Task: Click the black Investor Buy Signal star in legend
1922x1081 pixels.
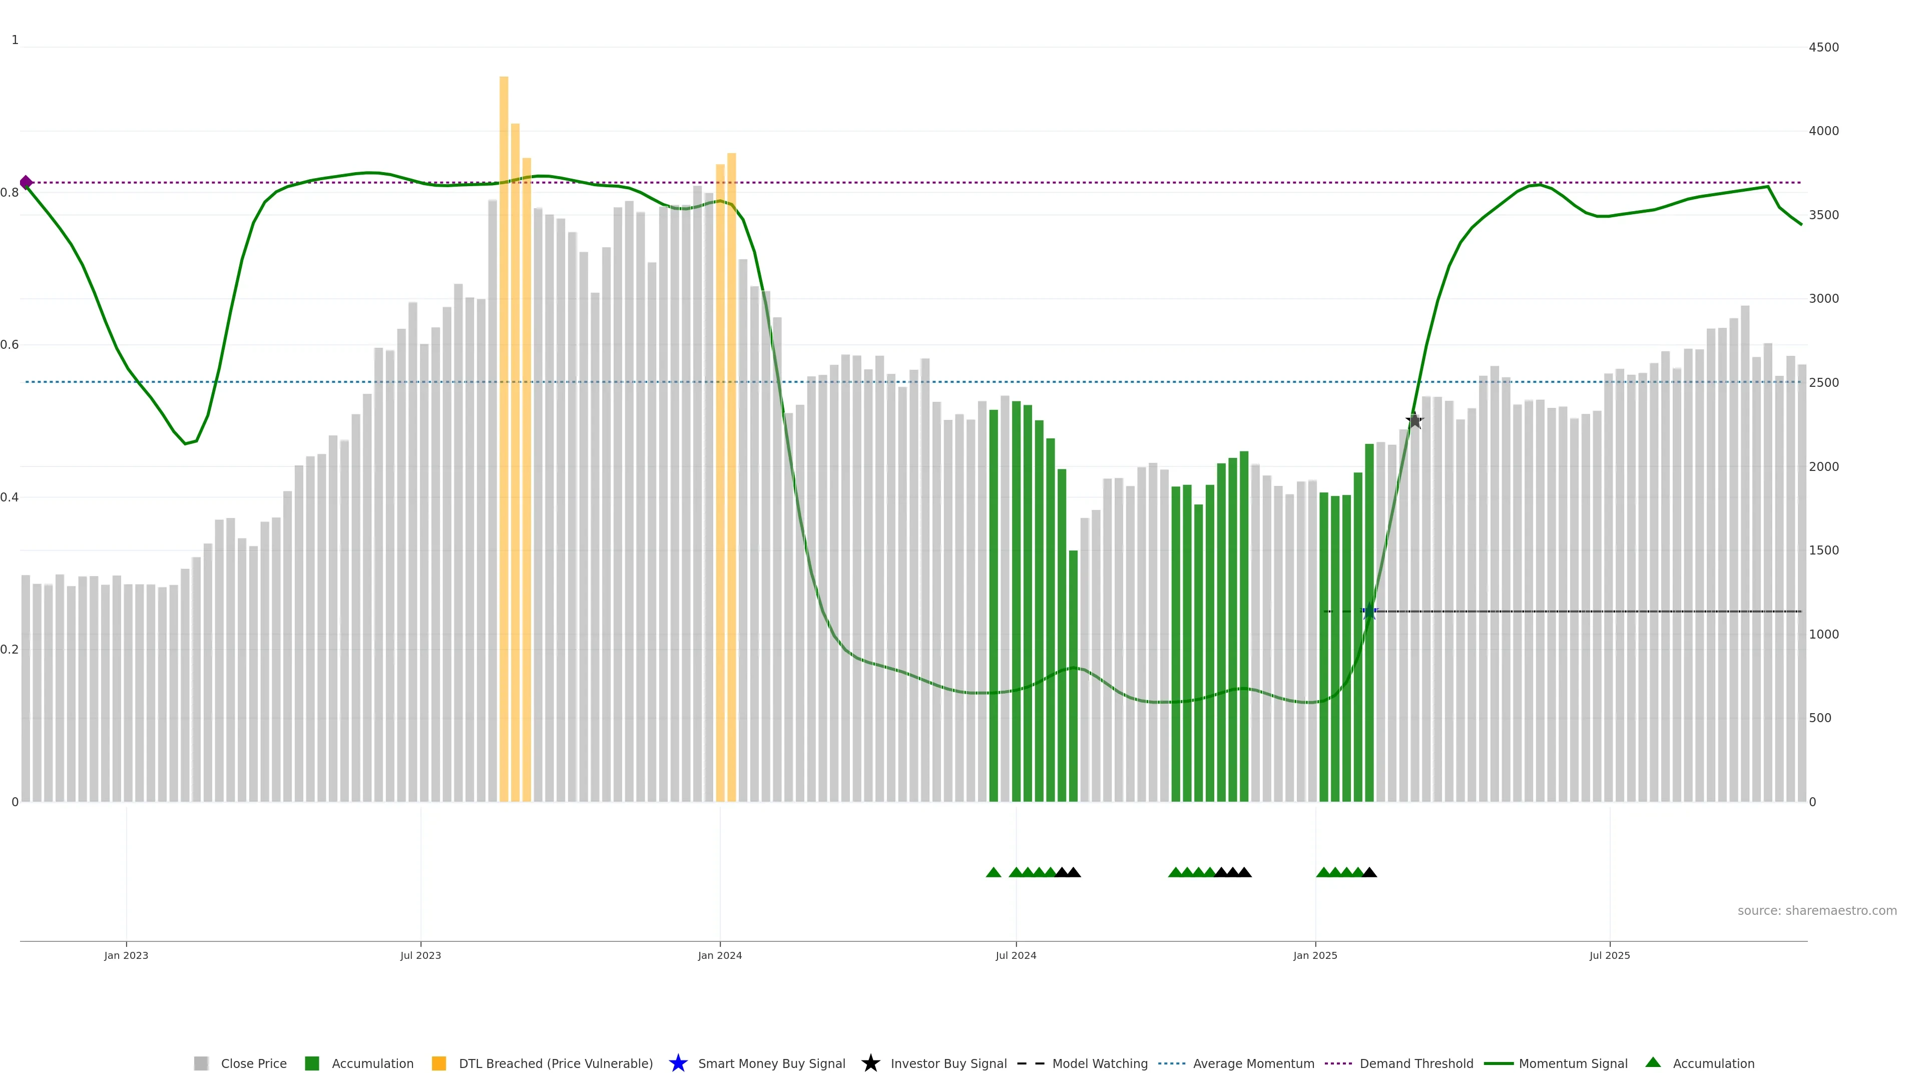Action: tap(870, 1063)
